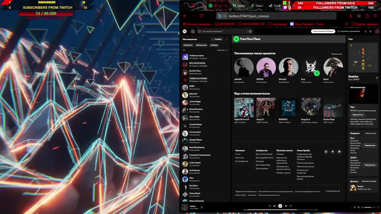Image resolution: width=381 pixels, height=214 pixels.
Task: Play Free Flow Flava with green button
Action: (236, 39)
